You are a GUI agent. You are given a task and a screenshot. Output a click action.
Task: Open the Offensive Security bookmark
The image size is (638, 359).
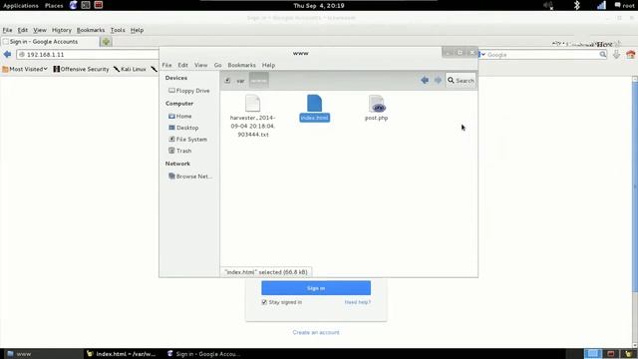[81, 69]
